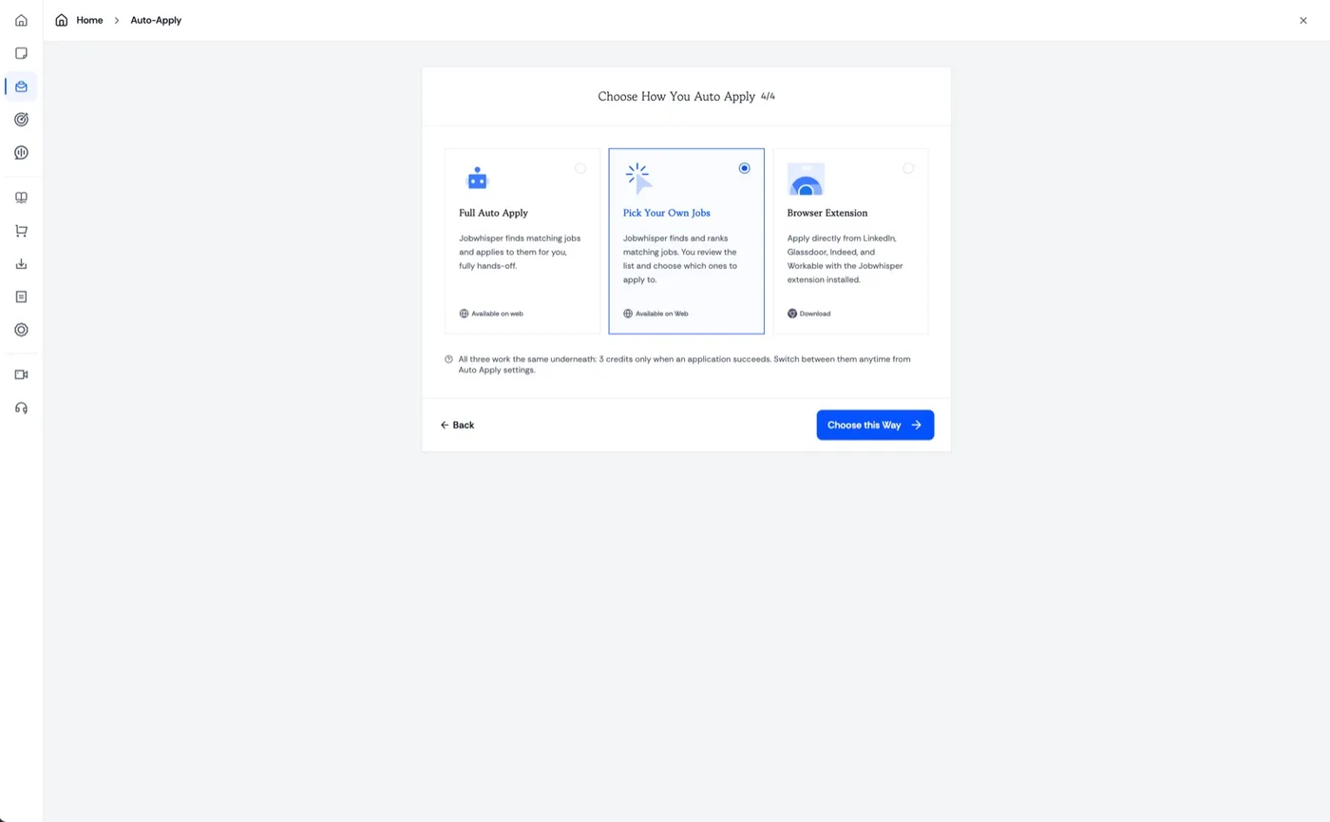Image resolution: width=1330 pixels, height=822 pixels.
Task: Open the target goal icon in sidebar
Action: (21, 120)
